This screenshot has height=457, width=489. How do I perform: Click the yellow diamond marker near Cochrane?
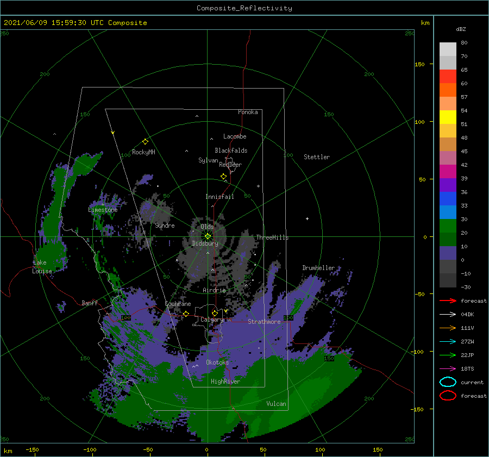pyautogui.click(x=186, y=314)
